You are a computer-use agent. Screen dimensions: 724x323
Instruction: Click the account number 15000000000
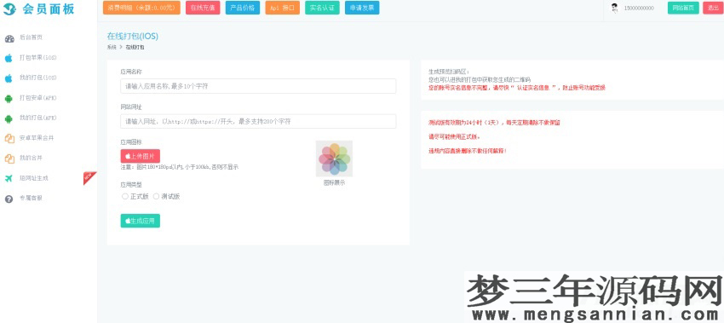[x=639, y=9]
